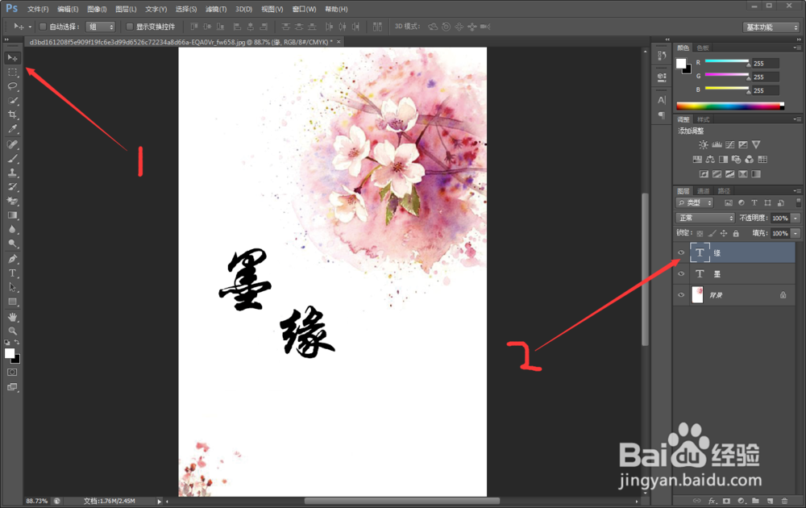Select the Rectangular Marquee tool

12,72
